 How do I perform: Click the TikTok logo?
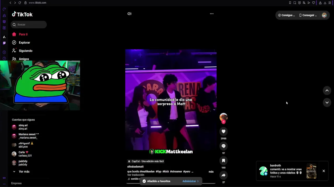(22, 14)
